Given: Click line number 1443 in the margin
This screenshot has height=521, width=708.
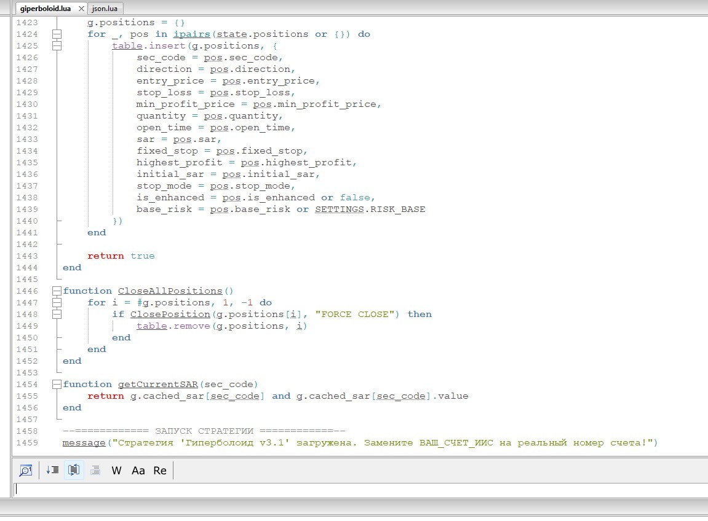Looking at the screenshot, I should [x=26, y=256].
